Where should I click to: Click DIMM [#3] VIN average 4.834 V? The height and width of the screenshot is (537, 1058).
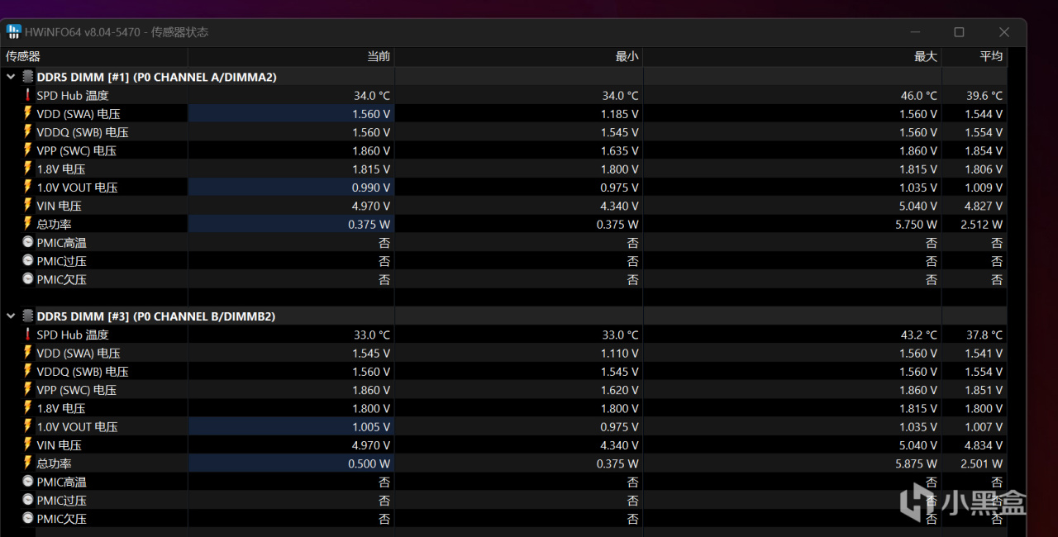(984, 445)
